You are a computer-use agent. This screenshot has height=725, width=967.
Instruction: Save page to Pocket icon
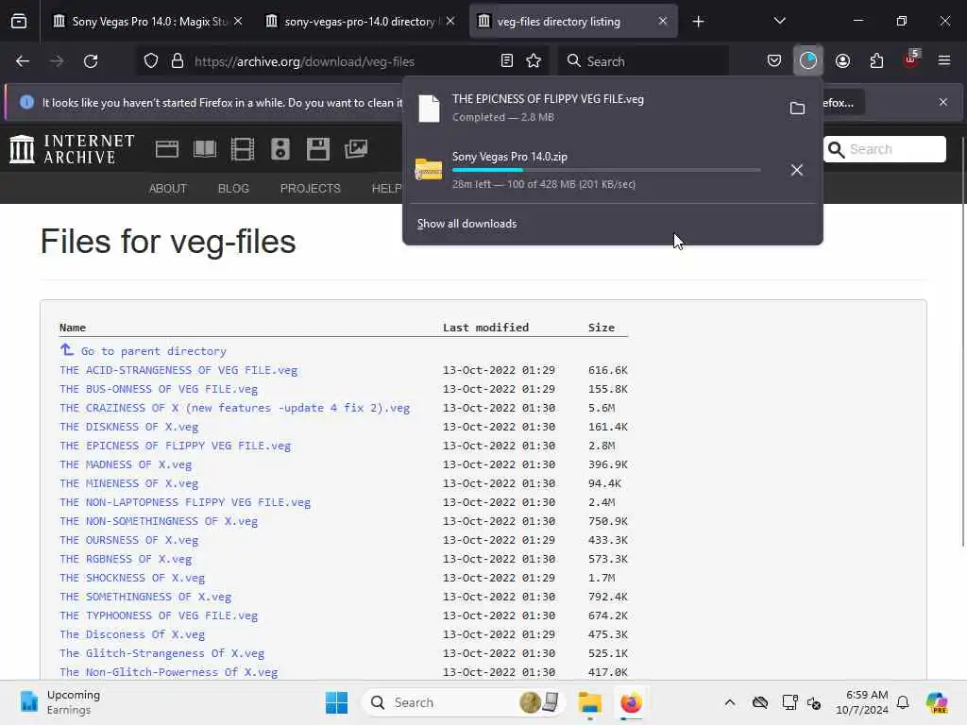(x=774, y=61)
